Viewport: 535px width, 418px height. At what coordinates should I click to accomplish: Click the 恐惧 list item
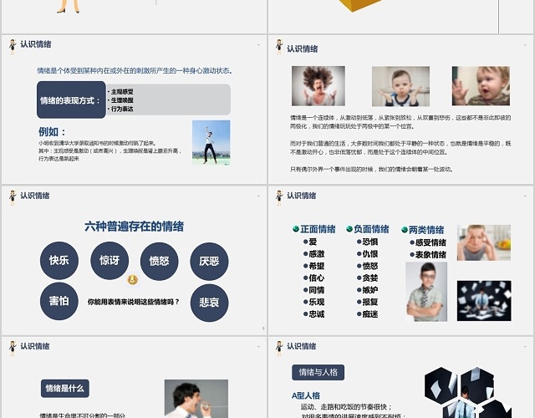(368, 242)
